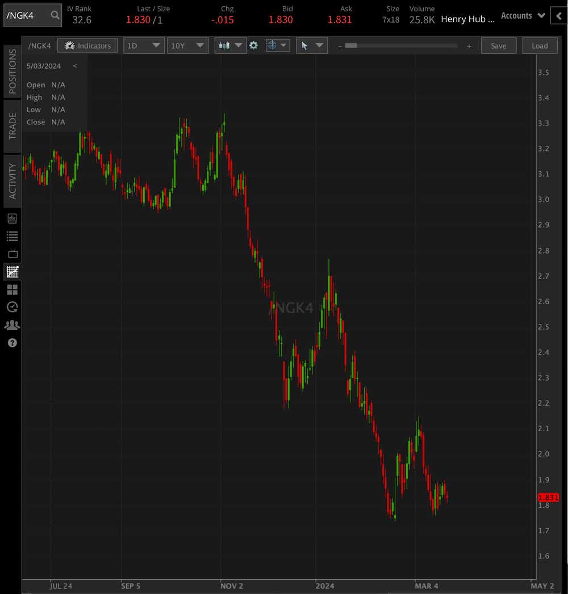Click the pointer drawing tool icon
The height and width of the screenshot is (594, 568).
[304, 46]
